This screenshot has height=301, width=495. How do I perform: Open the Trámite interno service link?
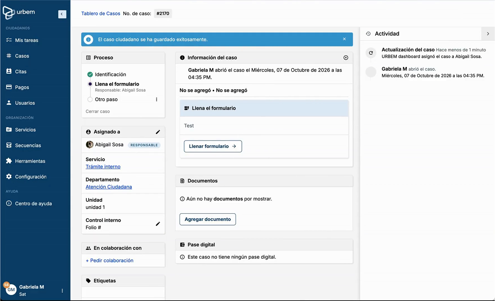point(103,166)
